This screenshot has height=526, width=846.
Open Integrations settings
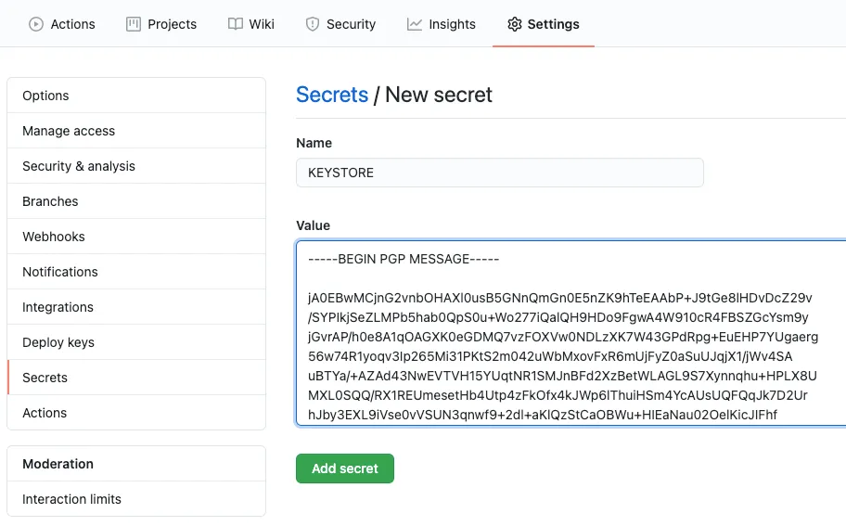[136, 307]
